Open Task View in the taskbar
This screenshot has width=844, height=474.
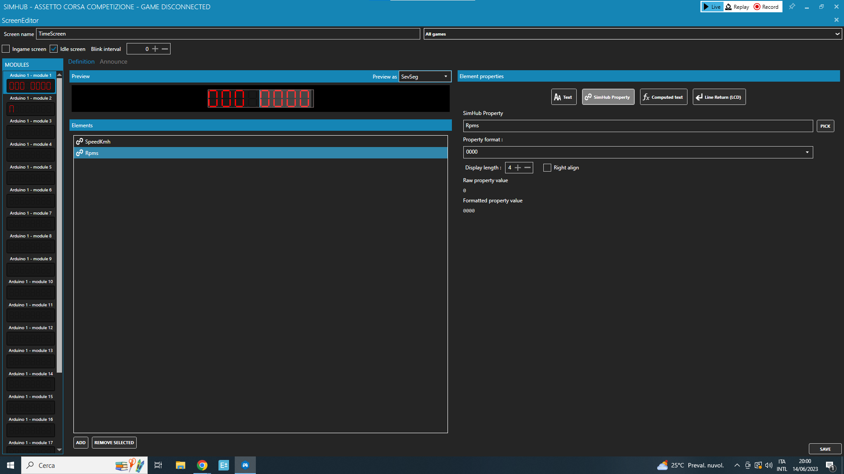tap(158, 465)
